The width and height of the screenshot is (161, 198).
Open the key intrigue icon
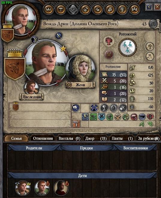[x=85, y=9]
